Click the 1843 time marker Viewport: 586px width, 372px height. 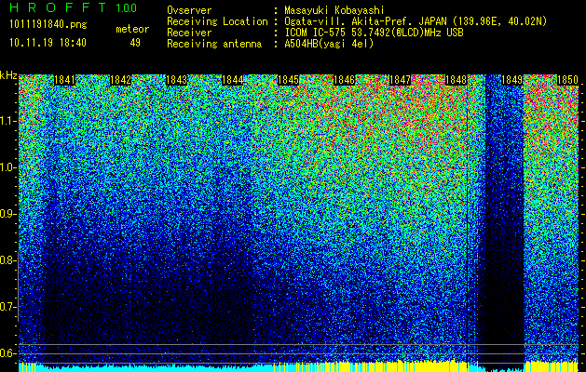176,80
